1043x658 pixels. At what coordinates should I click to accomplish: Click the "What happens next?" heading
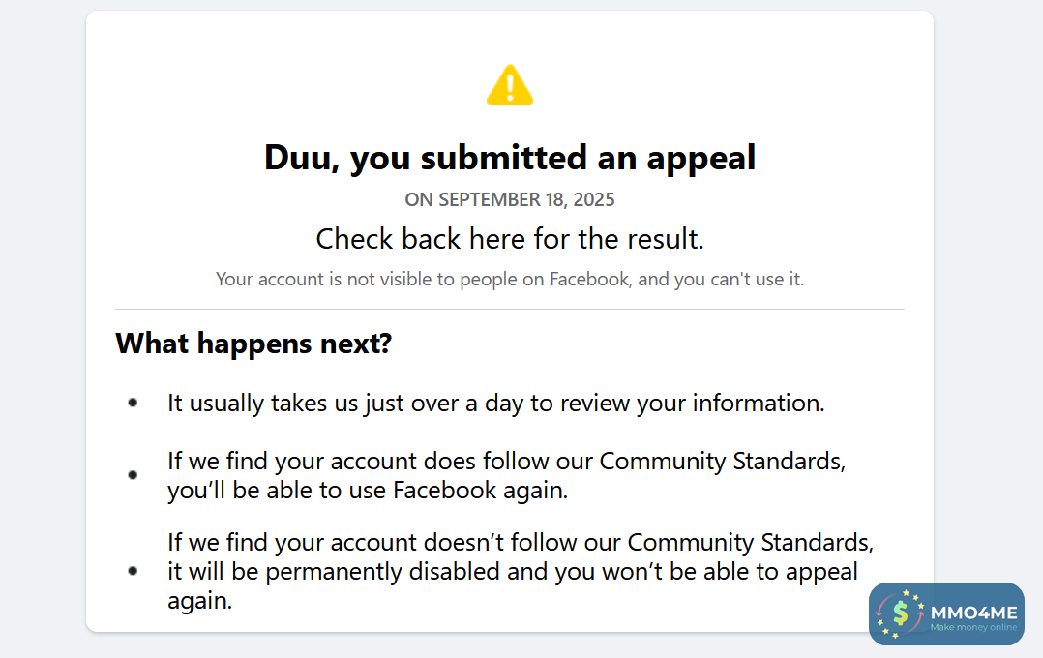(253, 344)
